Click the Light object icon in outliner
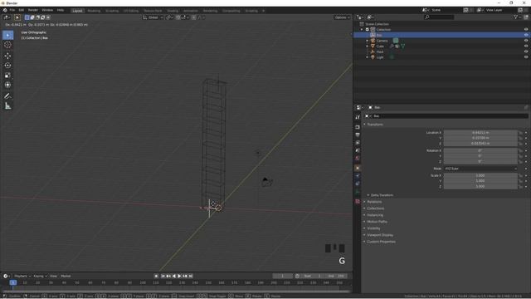 [373, 57]
